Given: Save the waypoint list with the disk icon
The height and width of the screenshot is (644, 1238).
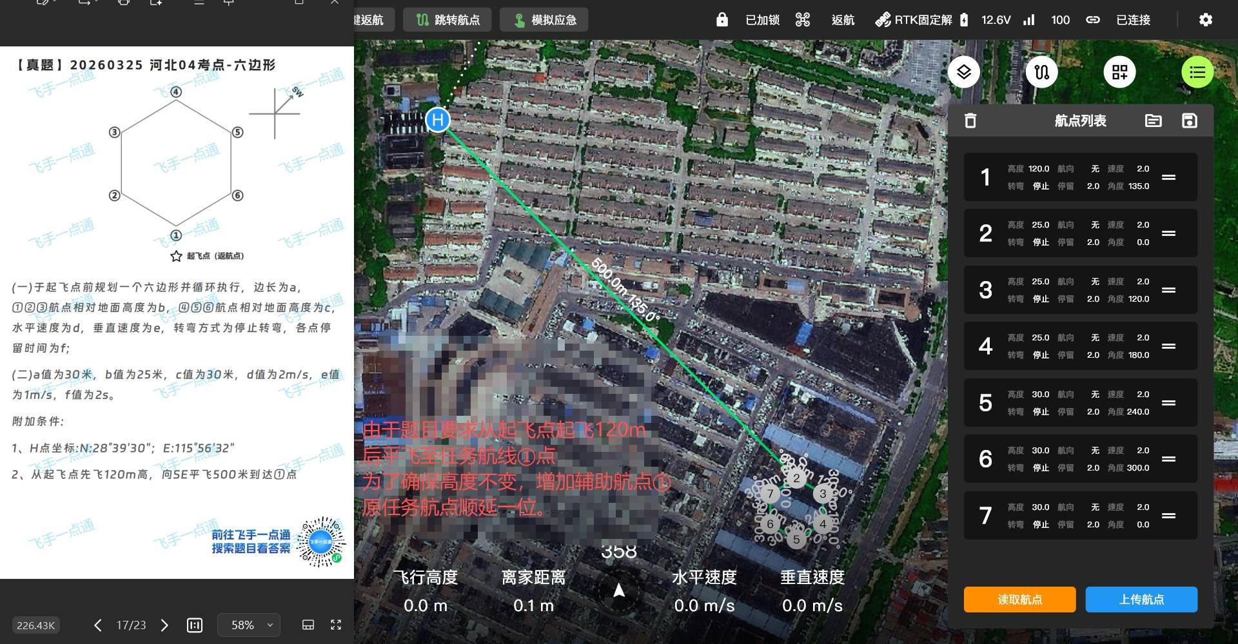Looking at the screenshot, I should tap(1190, 121).
